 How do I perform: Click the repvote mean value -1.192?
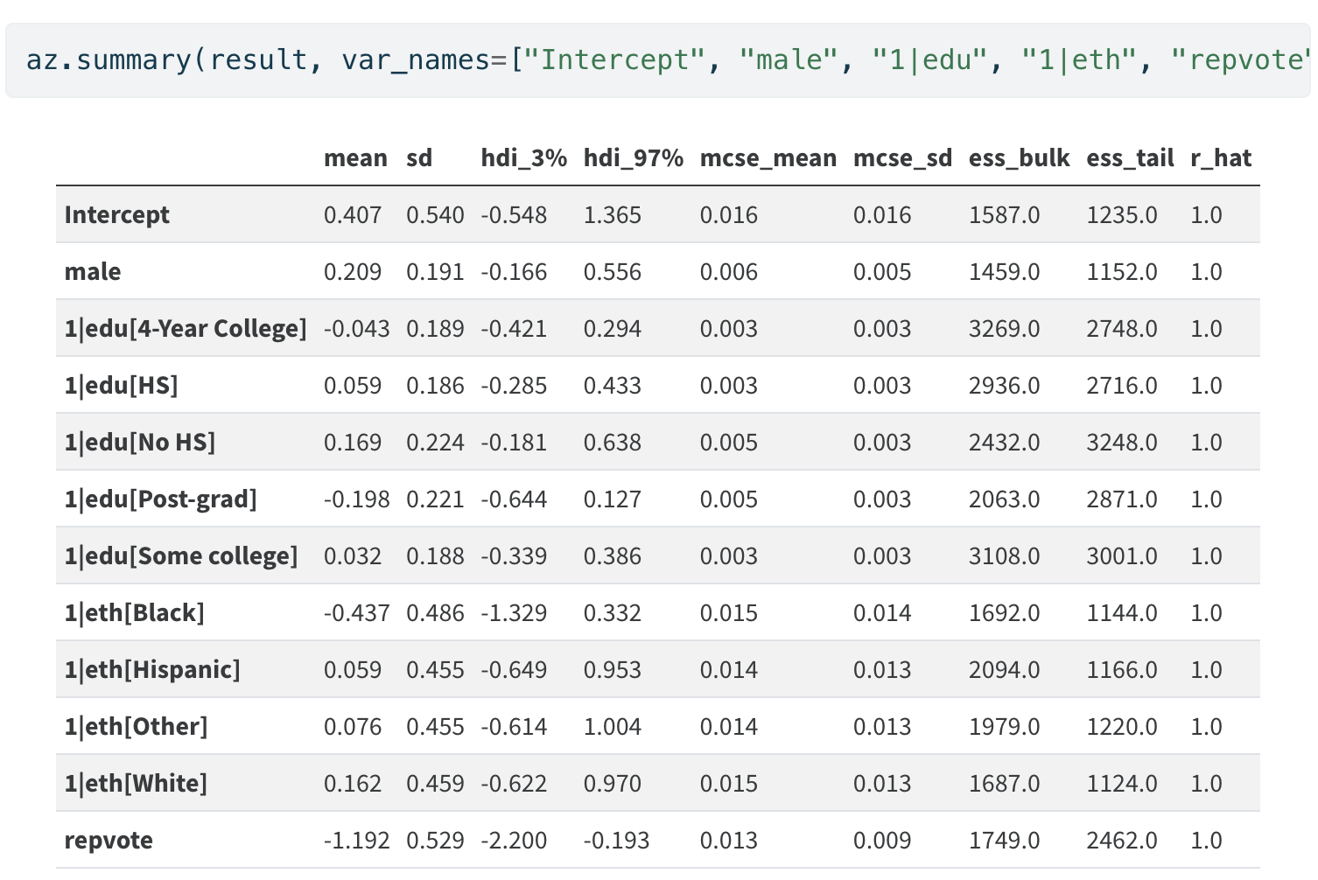[356, 841]
